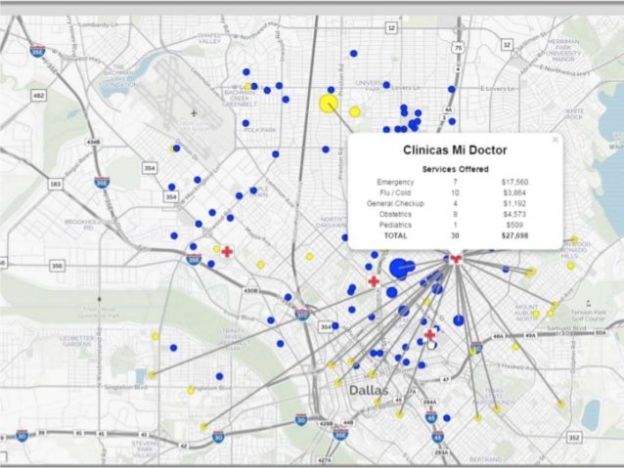Viewport: 624px width, 468px height.
Task: Click the $509 Pediatrics amount
Action: 514,225
